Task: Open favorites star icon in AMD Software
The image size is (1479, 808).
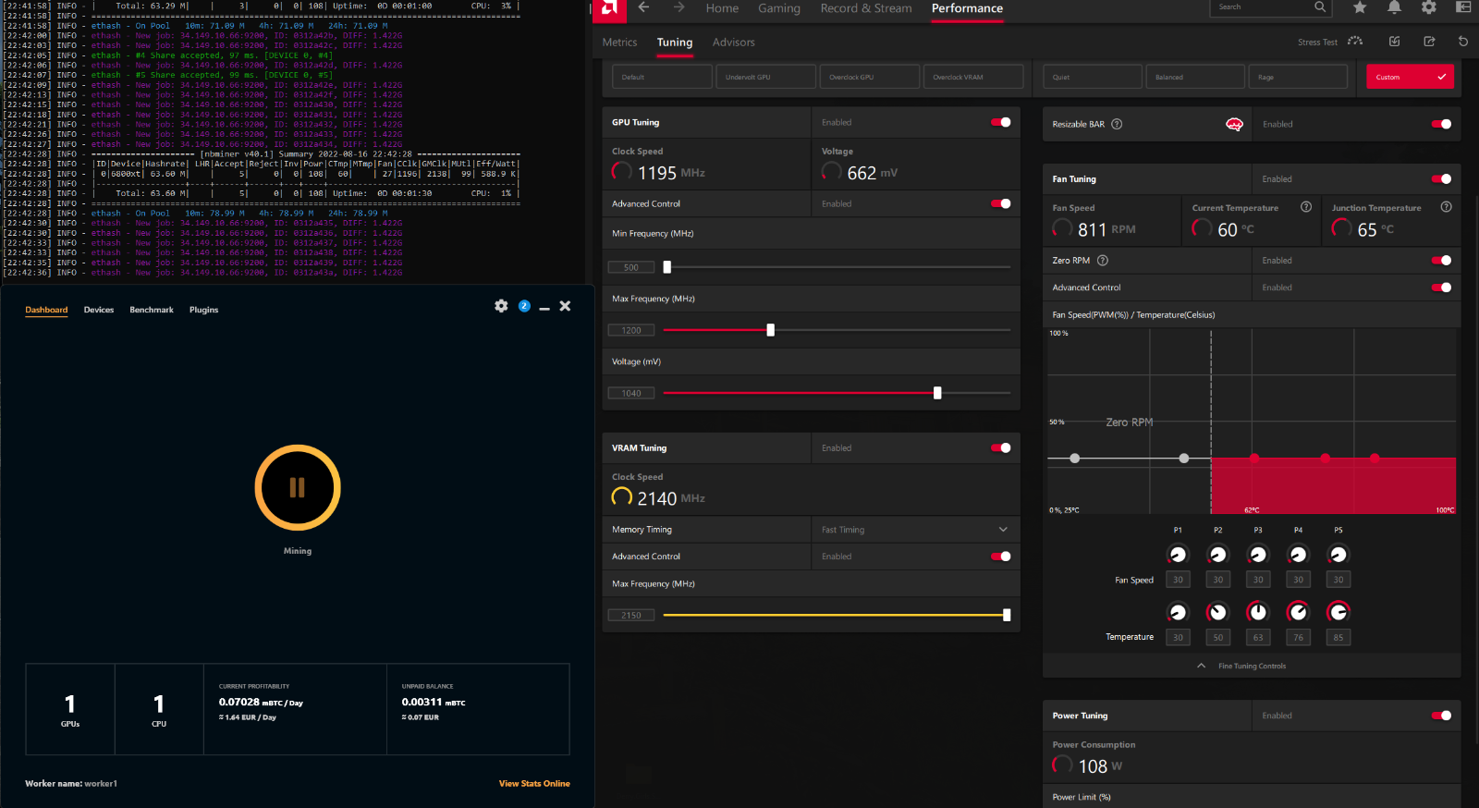Action: (1360, 7)
